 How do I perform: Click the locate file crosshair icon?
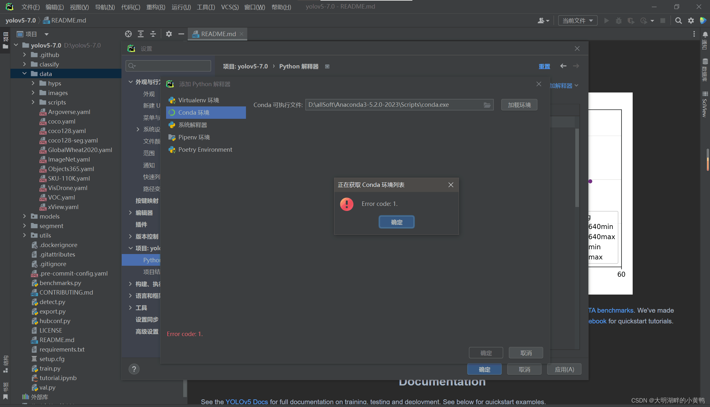[128, 34]
